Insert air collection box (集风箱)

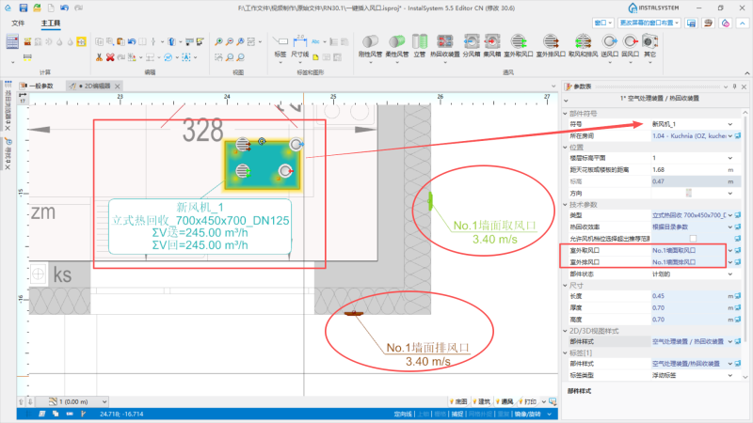click(491, 45)
